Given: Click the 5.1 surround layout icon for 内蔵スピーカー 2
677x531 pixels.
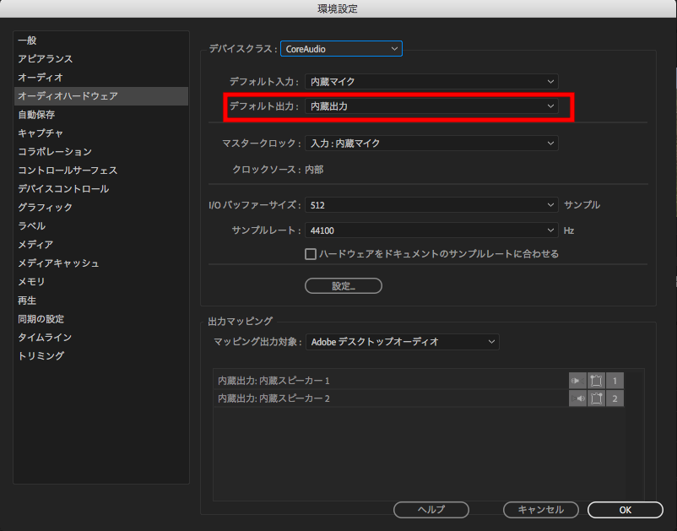Looking at the screenshot, I should (596, 398).
